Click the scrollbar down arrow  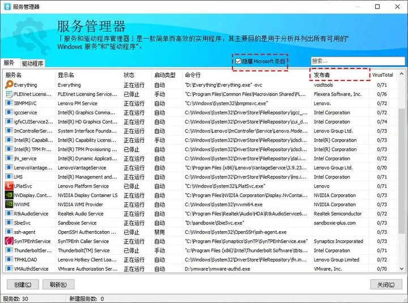pos(402,268)
